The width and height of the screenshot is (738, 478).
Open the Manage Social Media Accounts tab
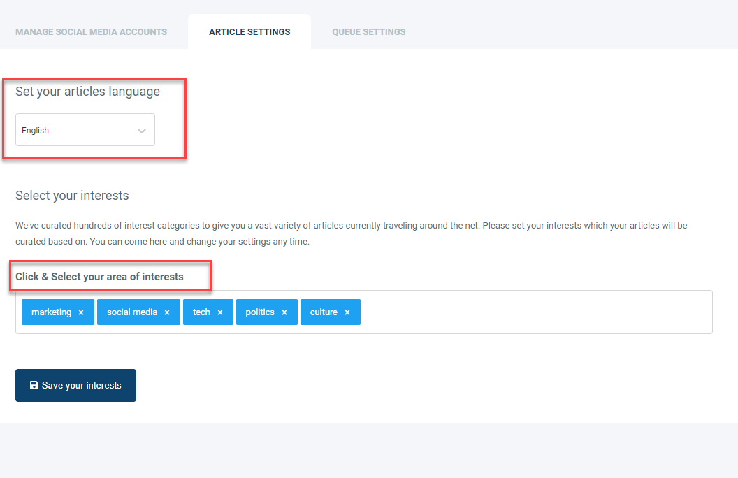point(91,31)
